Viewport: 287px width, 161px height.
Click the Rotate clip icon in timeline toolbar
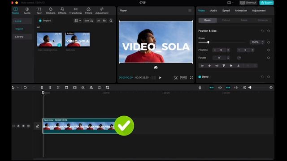click(x=100, y=88)
